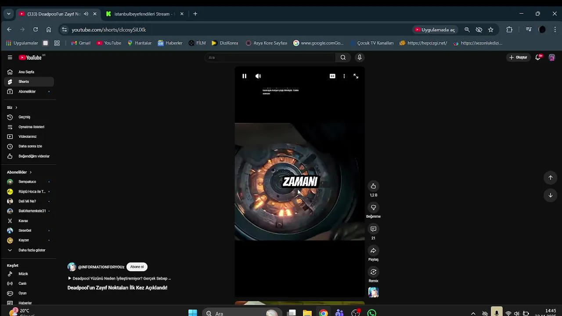
Task: Open the comments showing 21
Action: click(x=373, y=229)
